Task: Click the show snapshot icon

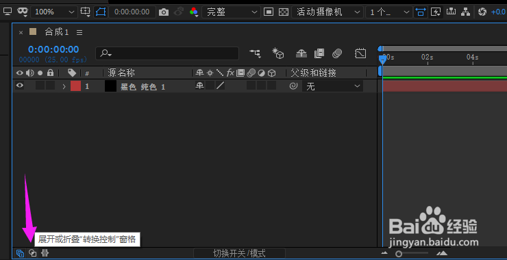Action: (179, 12)
